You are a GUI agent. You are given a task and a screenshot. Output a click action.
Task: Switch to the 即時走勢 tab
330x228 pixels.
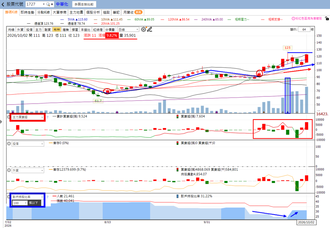point(27,12)
